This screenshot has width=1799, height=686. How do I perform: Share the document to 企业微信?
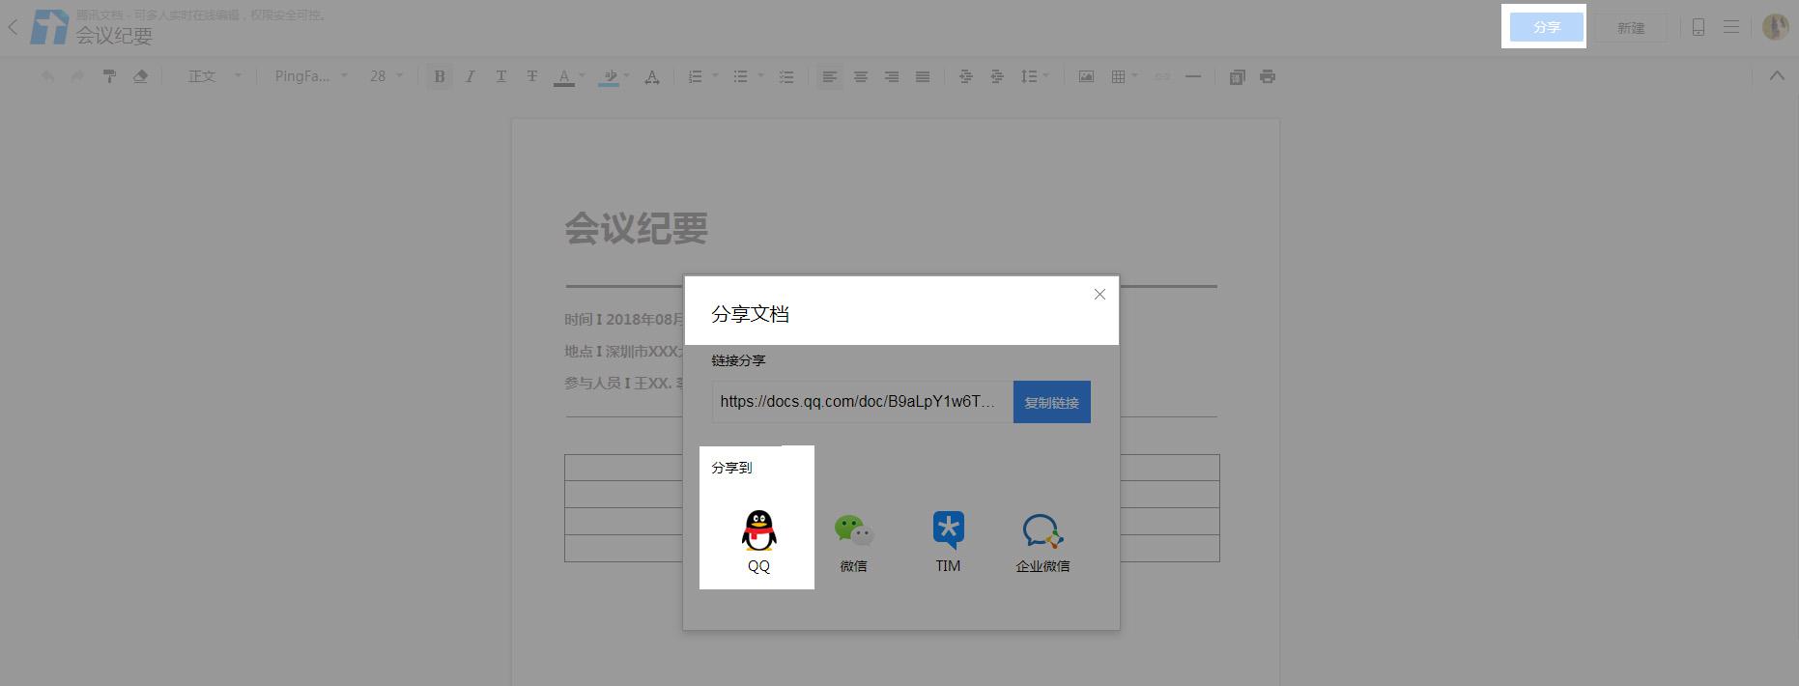click(1042, 543)
